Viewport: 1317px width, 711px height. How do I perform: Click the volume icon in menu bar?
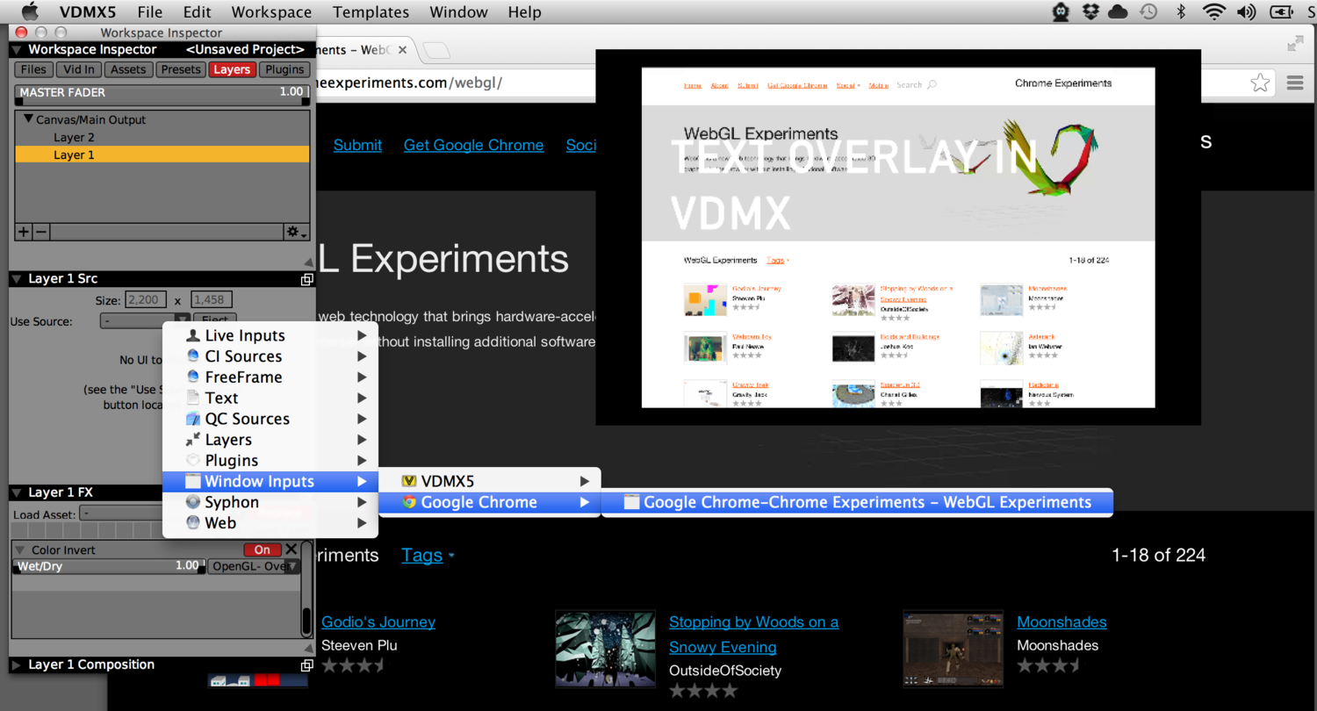1246,11
